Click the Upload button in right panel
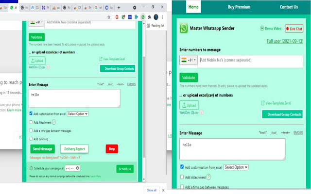The image size is (311, 194). (189, 105)
